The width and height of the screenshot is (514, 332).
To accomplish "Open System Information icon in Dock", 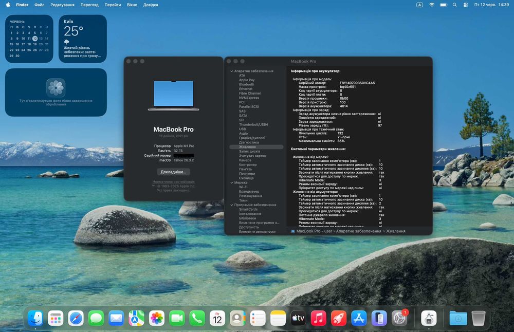I will coord(429,318).
